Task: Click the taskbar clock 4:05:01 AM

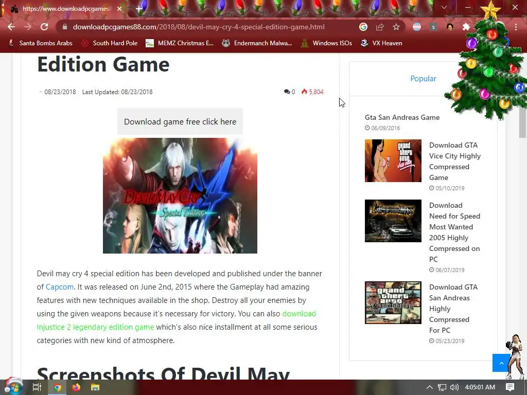Action: 480,387
